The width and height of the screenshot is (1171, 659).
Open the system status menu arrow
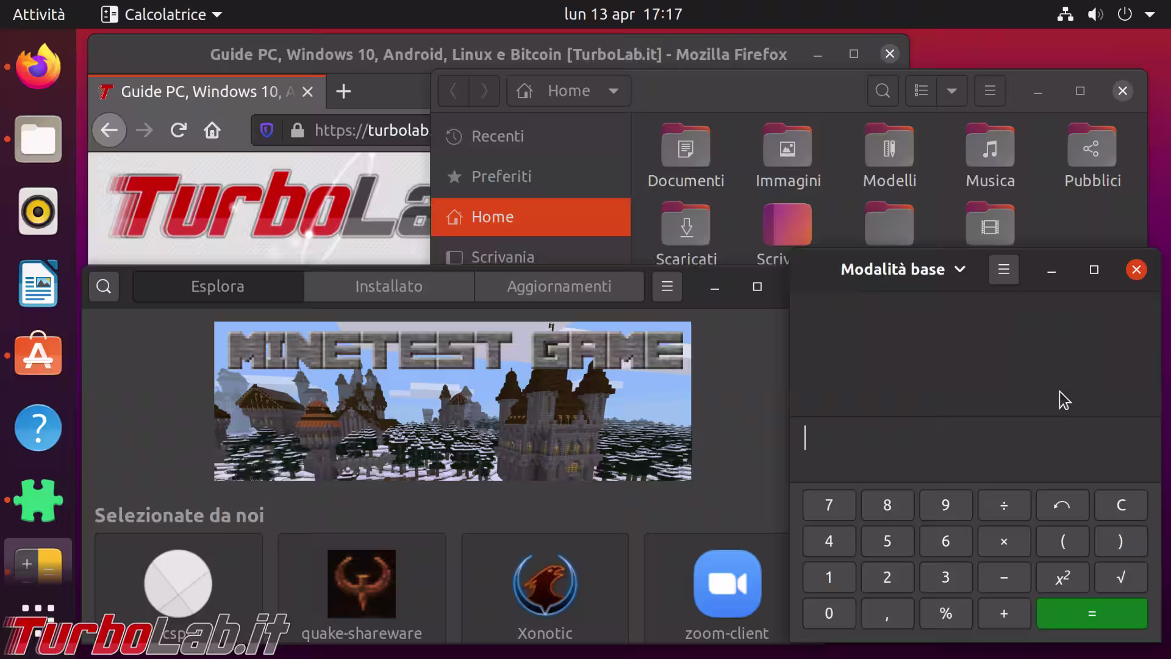(1150, 14)
